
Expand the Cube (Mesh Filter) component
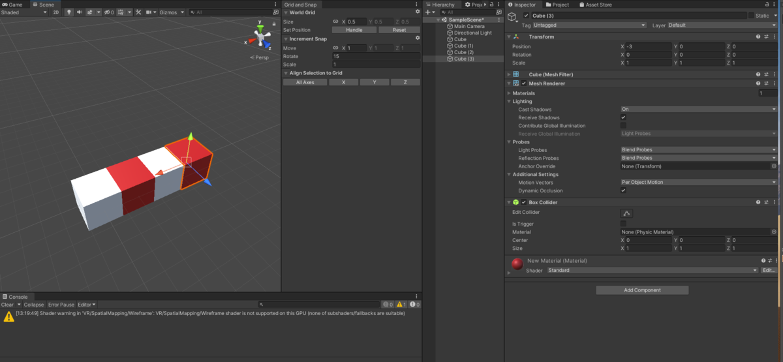coord(509,74)
